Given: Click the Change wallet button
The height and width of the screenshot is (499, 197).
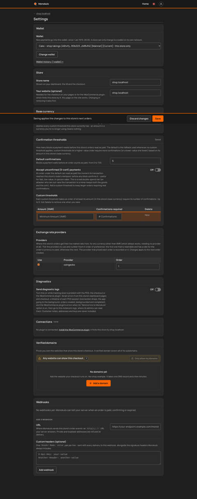Looking at the screenshot, I should [47, 54].
